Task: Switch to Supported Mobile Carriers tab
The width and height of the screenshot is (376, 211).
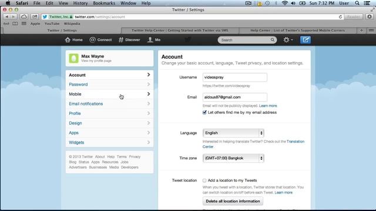Action: (x=297, y=30)
